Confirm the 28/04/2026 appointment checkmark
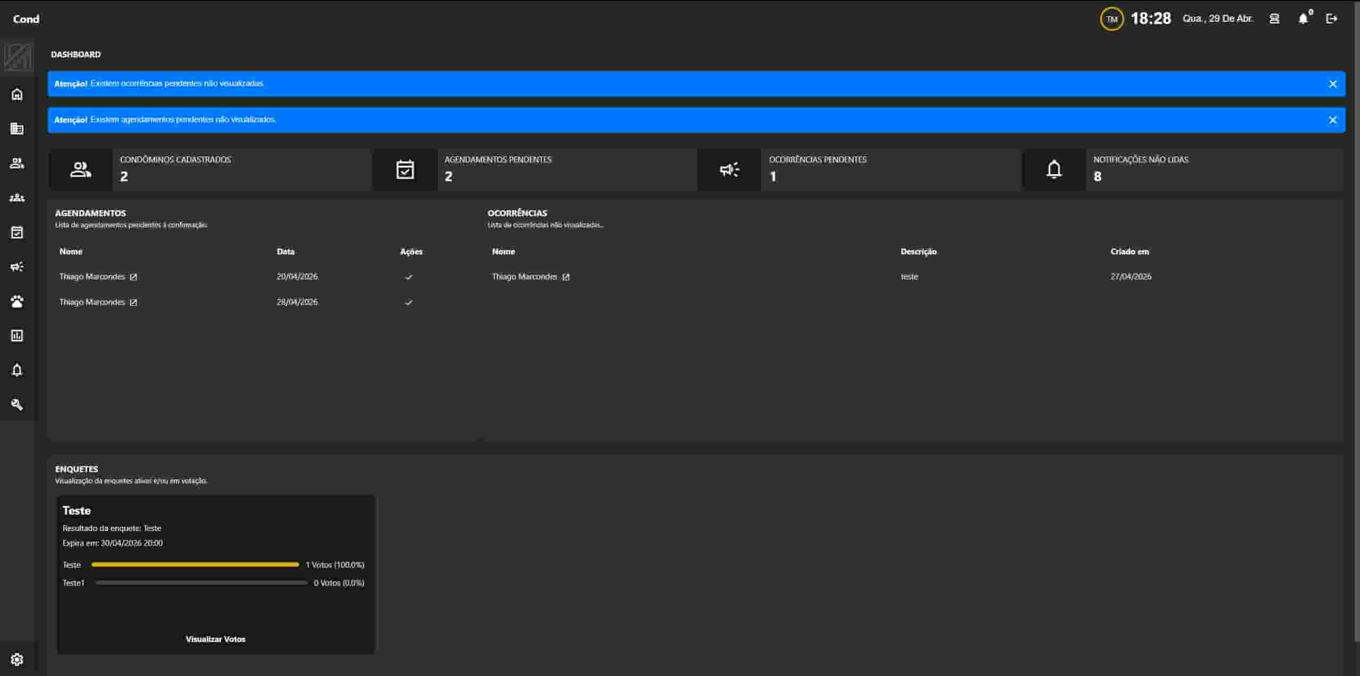Image resolution: width=1360 pixels, height=676 pixels. [409, 302]
